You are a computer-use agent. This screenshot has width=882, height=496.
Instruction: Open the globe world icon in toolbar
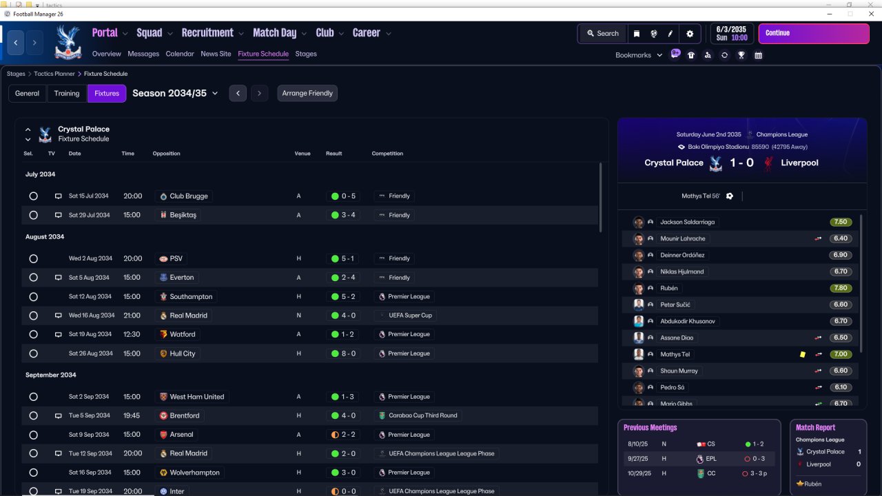click(x=653, y=34)
